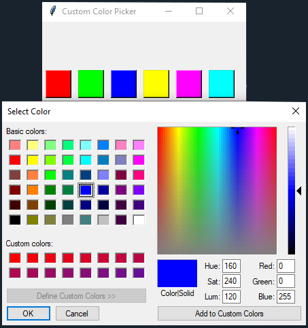Click inside the color spectrum field
Screen dimensions: 308x328
[217, 191]
